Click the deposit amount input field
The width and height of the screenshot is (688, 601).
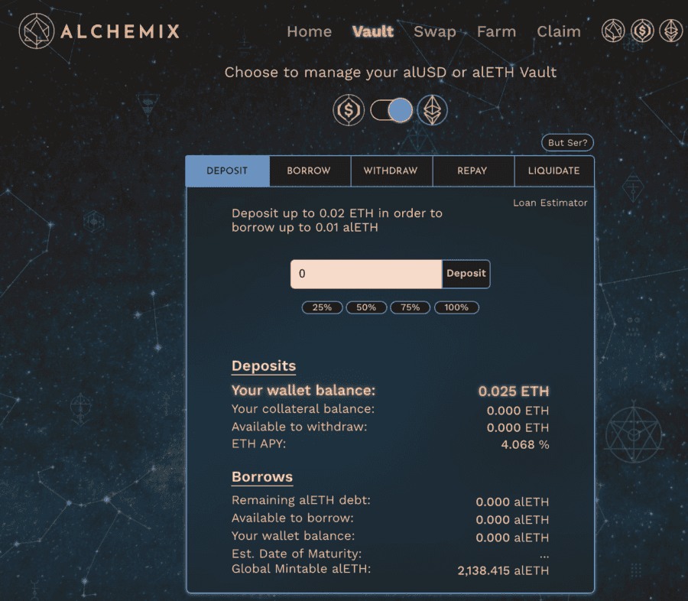coord(365,274)
